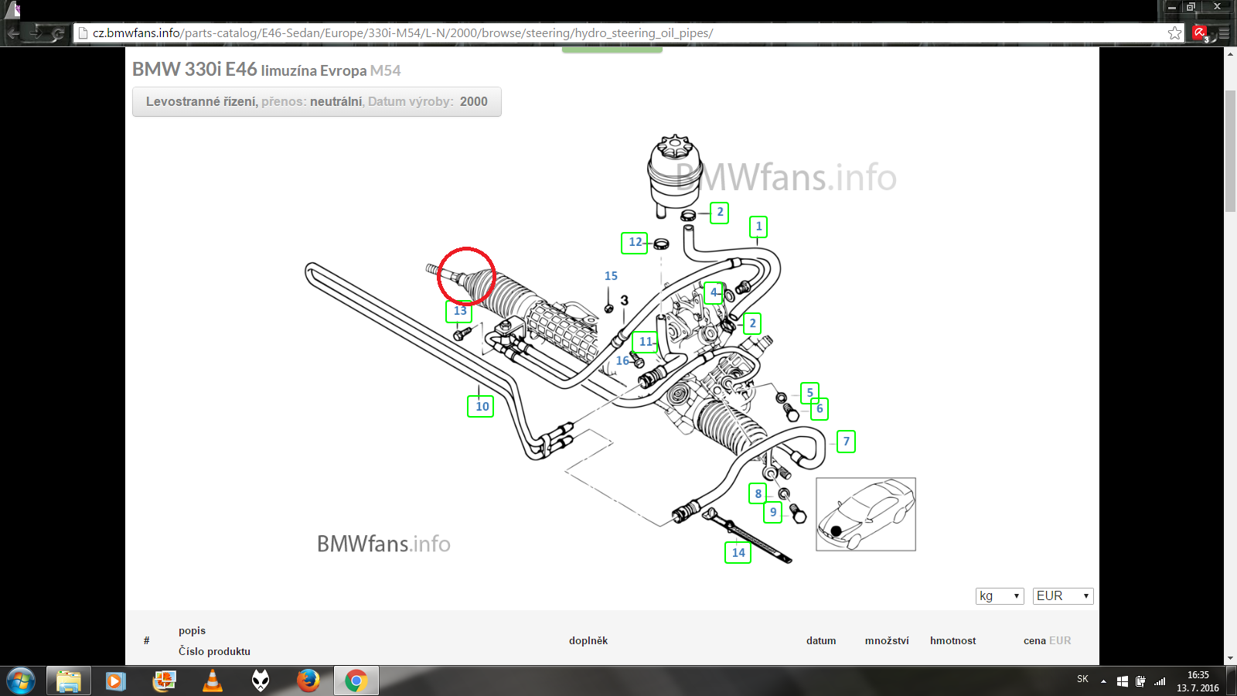Open Firefox from the taskbar

point(308,681)
